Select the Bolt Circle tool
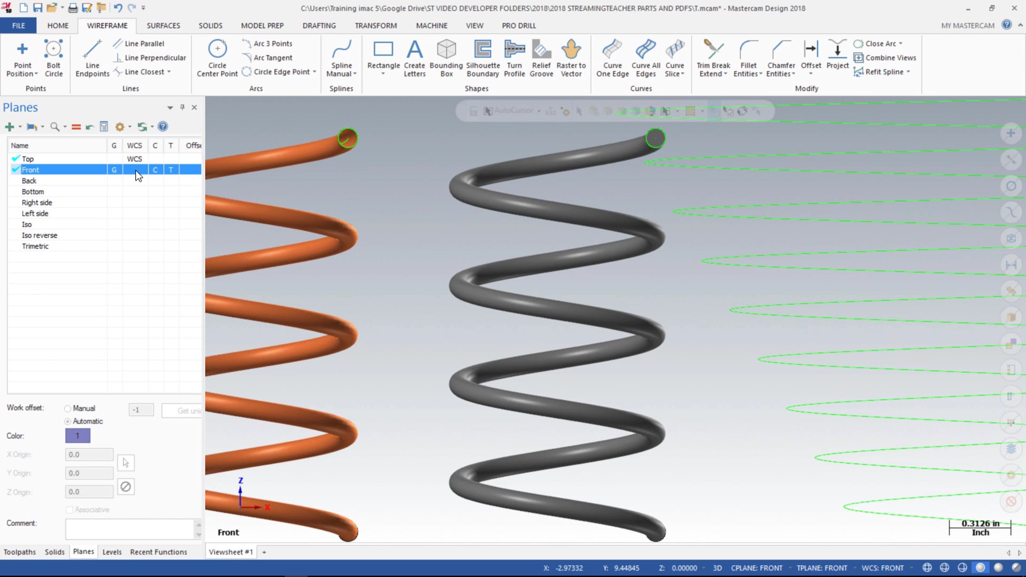1026x577 pixels. pyautogui.click(x=53, y=58)
